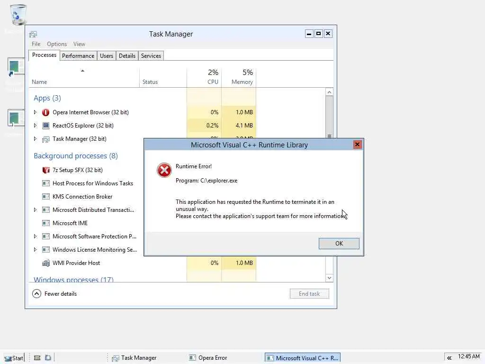Expand the ReactOS Explorer process group

[35, 126]
